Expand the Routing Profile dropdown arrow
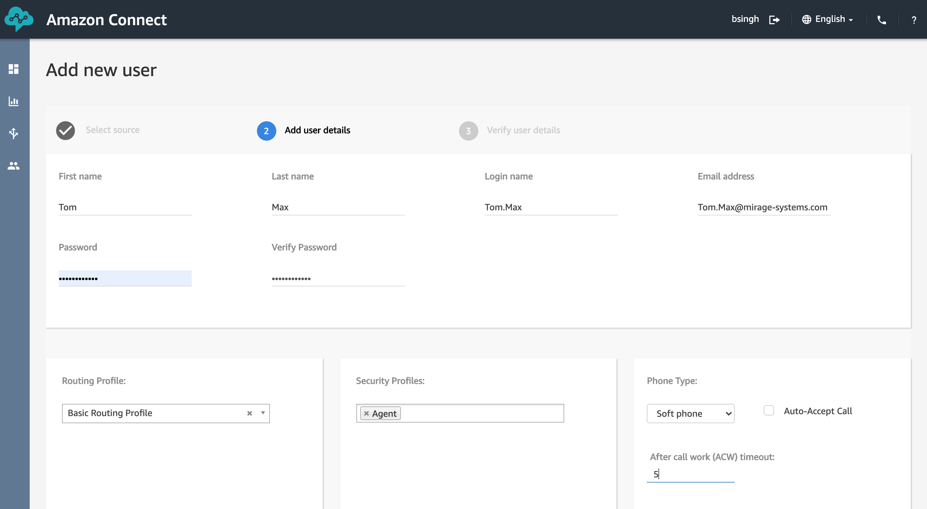Image resolution: width=927 pixels, height=509 pixels. click(263, 413)
